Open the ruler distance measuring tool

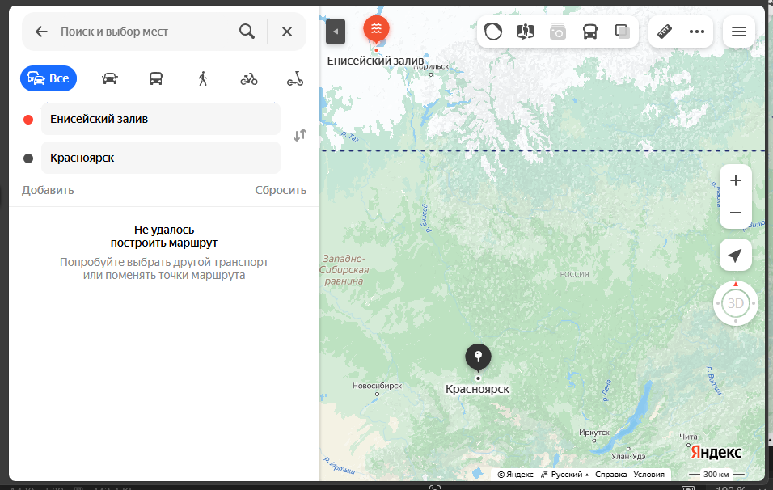tap(665, 32)
